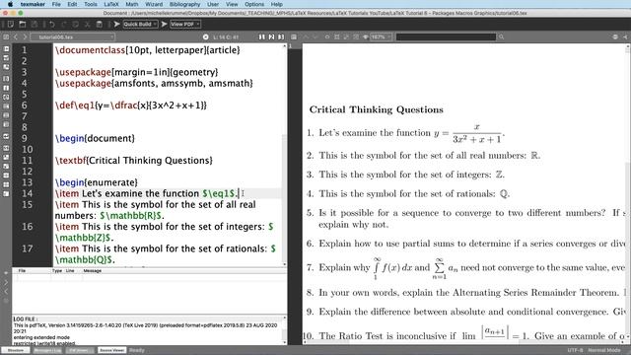Click the external viewer icon at far right
This screenshot has height=355, width=631.
tap(625, 37)
